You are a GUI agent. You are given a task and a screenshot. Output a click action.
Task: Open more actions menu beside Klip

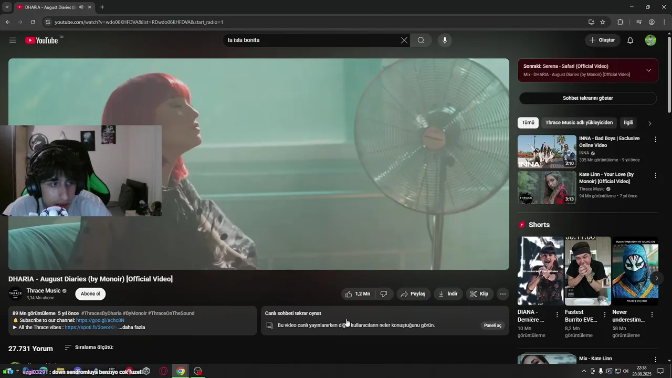click(x=503, y=294)
